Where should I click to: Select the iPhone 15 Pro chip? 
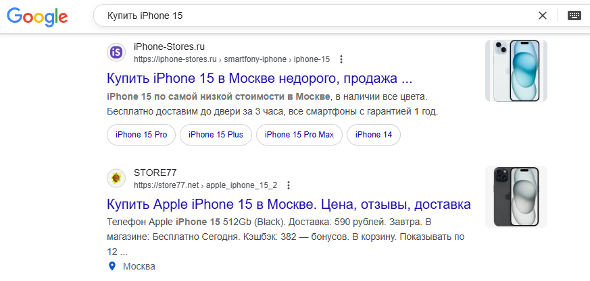141,135
